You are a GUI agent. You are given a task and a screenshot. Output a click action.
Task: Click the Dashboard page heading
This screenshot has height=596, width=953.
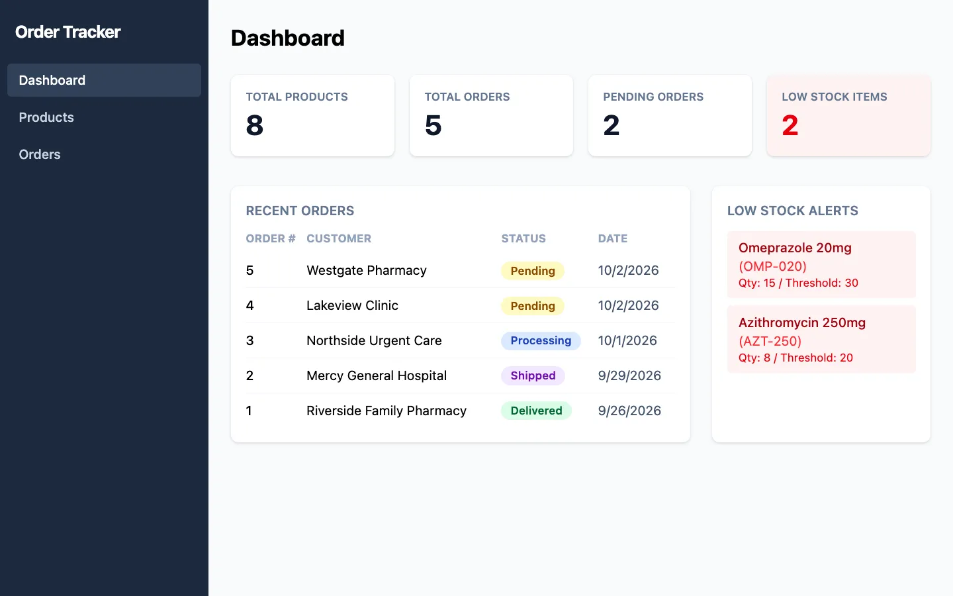point(288,38)
